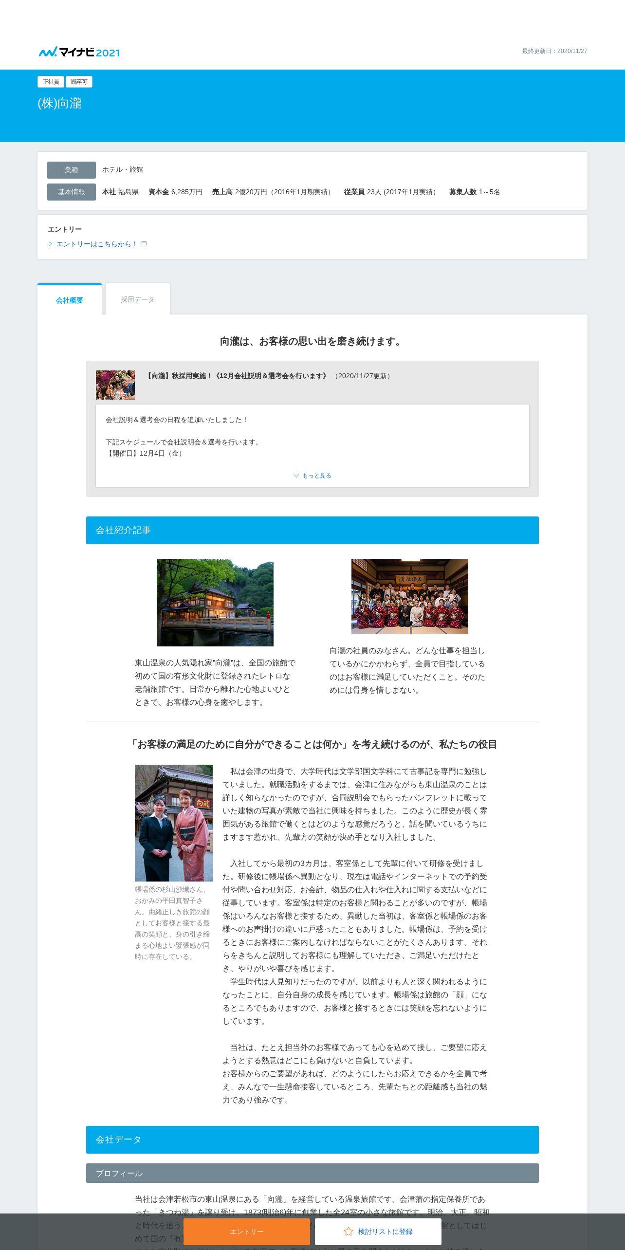Click the caption starting 向瀧の社員のみなさん
This screenshot has height=1250, width=625.
(x=407, y=670)
